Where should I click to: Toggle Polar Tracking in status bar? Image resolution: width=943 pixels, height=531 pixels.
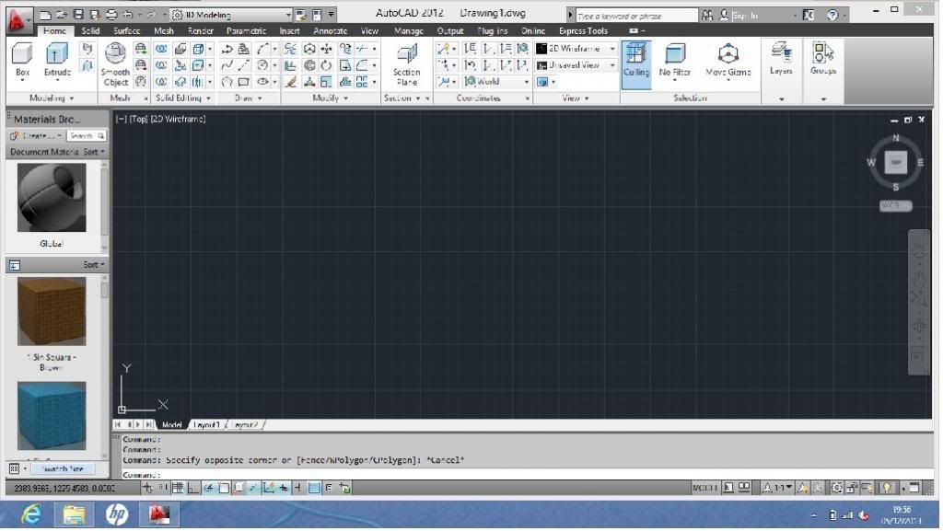click(208, 488)
